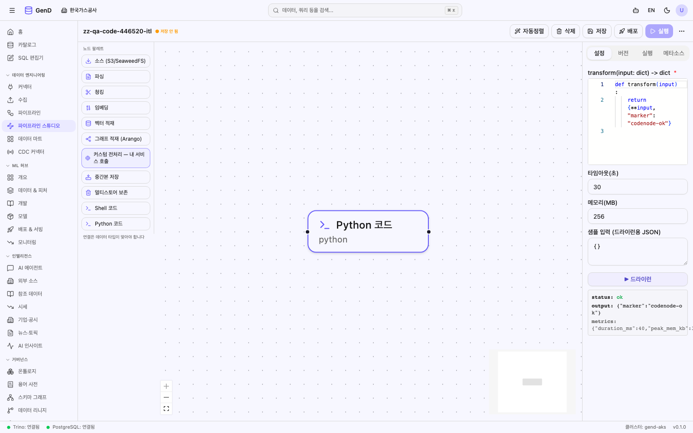Open 모니터링 in the sidebar
693x433 pixels.
[39, 242]
